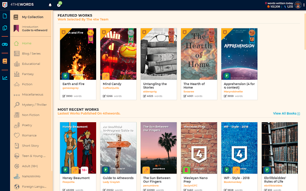Click the Earth and Fire title text
Image resolution: width=306 pixels, height=191 pixels.
point(73,84)
